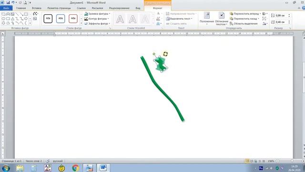Click the green rotation handle of the shape
This screenshot has width=305, height=172.
(154, 54)
